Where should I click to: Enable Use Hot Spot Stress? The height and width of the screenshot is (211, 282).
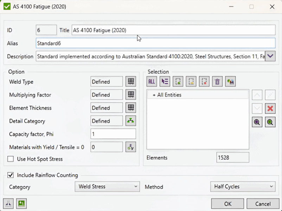tap(11, 159)
